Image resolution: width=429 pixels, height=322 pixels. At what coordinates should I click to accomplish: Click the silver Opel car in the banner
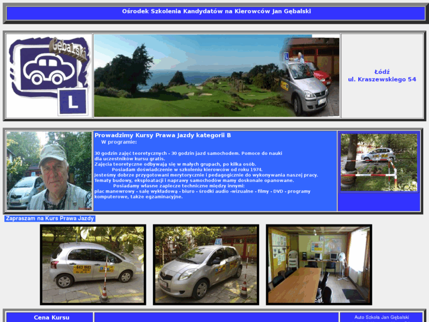304,87
